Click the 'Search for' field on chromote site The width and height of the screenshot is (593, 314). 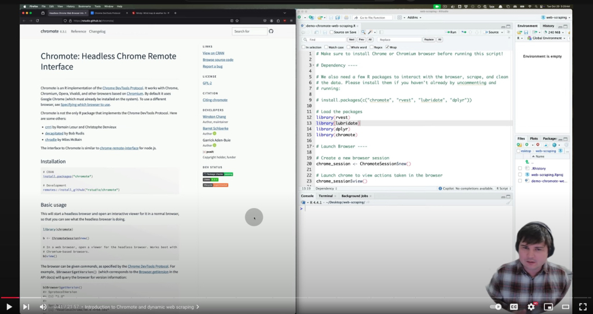pyautogui.click(x=250, y=31)
